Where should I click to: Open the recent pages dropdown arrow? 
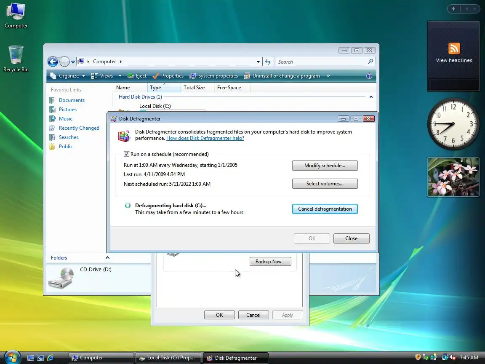point(73,62)
